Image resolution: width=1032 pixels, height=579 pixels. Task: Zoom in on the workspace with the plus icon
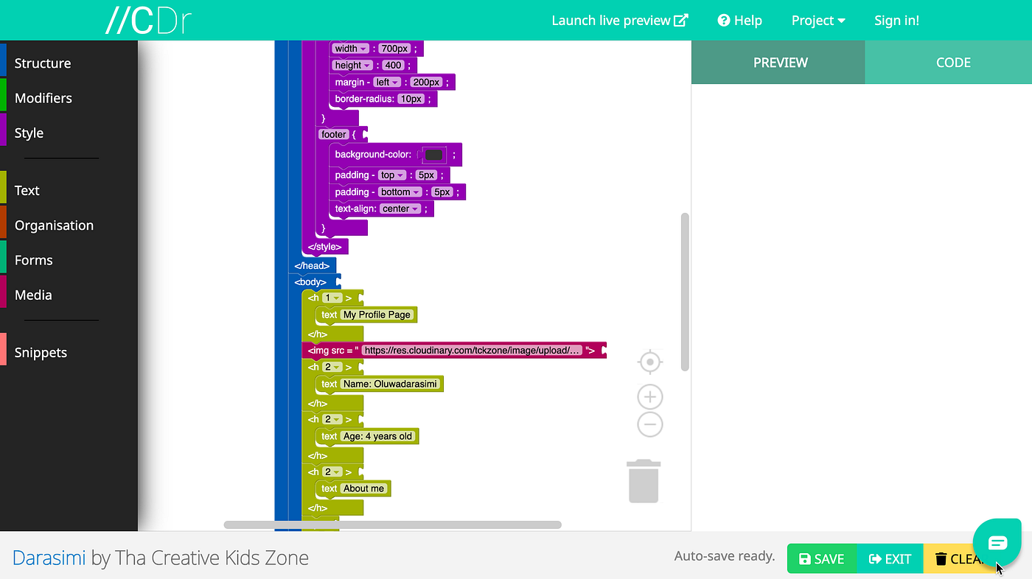pos(649,396)
